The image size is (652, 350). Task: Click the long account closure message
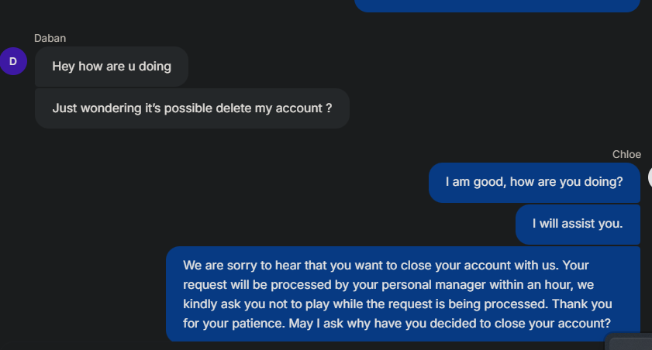point(402,294)
